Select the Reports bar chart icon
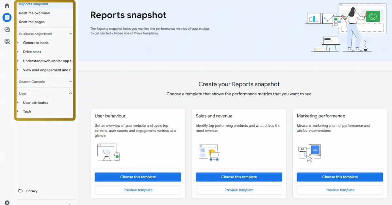Image resolution: width=392 pixels, height=205 pixels. pyautogui.click(x=7, y=18)
